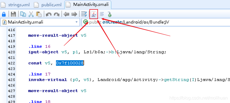Click 'move-result-object' on line 417
Image resolution: width=230 pixels, height=103 pixels.
click(53, 35)
